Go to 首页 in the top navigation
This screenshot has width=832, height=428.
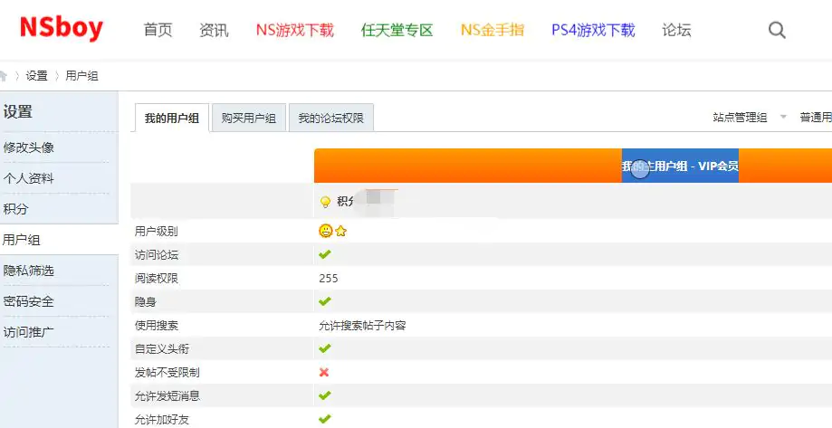pyautogui.click(x=158, y=30)
